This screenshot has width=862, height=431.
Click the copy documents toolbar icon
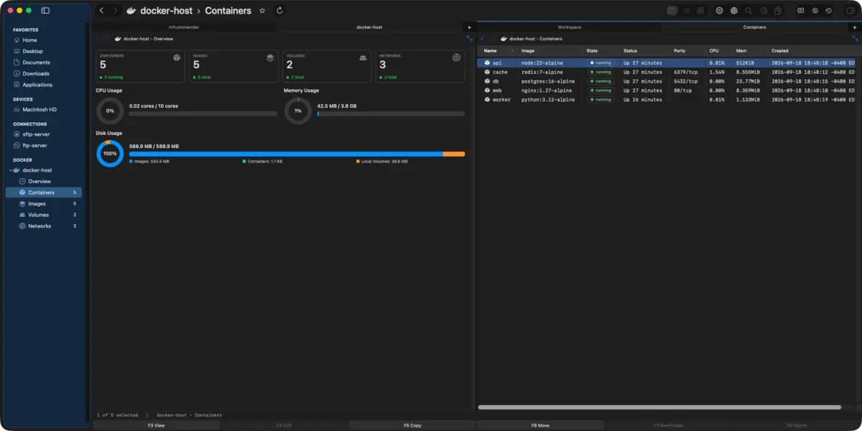pyautogui.click(x=778, y=11)
